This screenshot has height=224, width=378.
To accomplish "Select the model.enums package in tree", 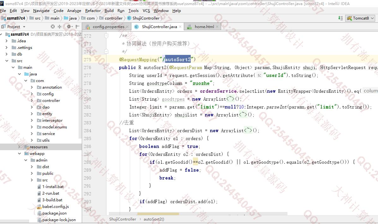I will point(55,127).
